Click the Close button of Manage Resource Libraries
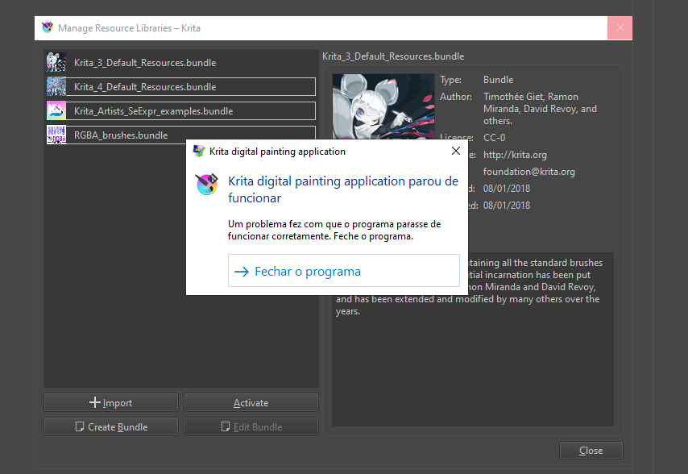This screenshot has height=474, width=688. coord(591,451)
